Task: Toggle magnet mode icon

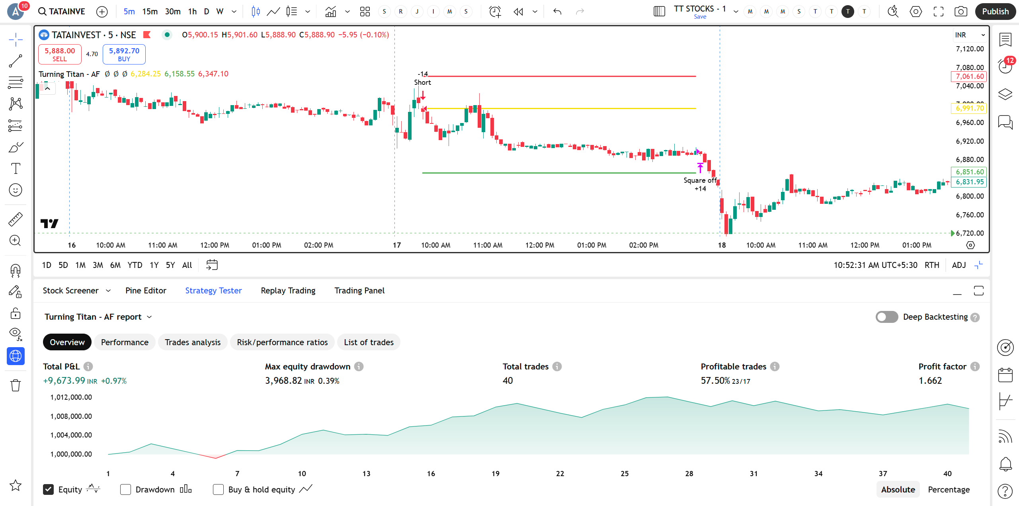Action: 16,271
